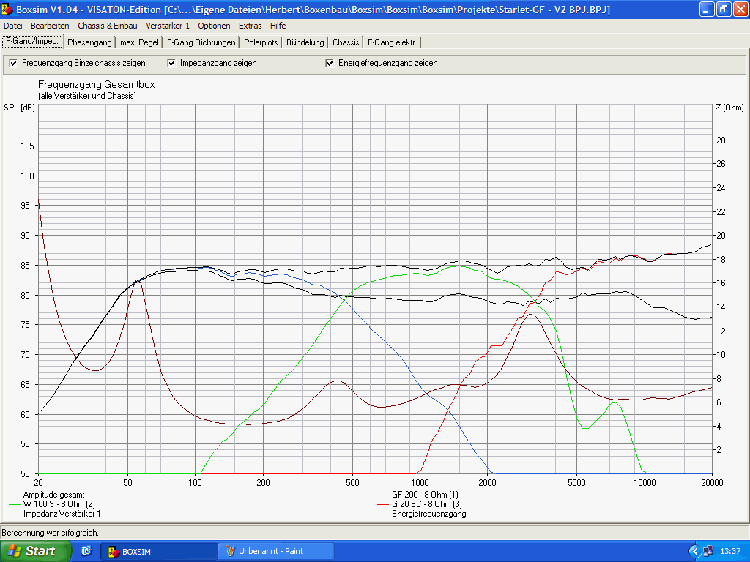Screen dimensions: 750x562
Task: Go to the F-Gang elektr. tab
Action: point(392,42)
